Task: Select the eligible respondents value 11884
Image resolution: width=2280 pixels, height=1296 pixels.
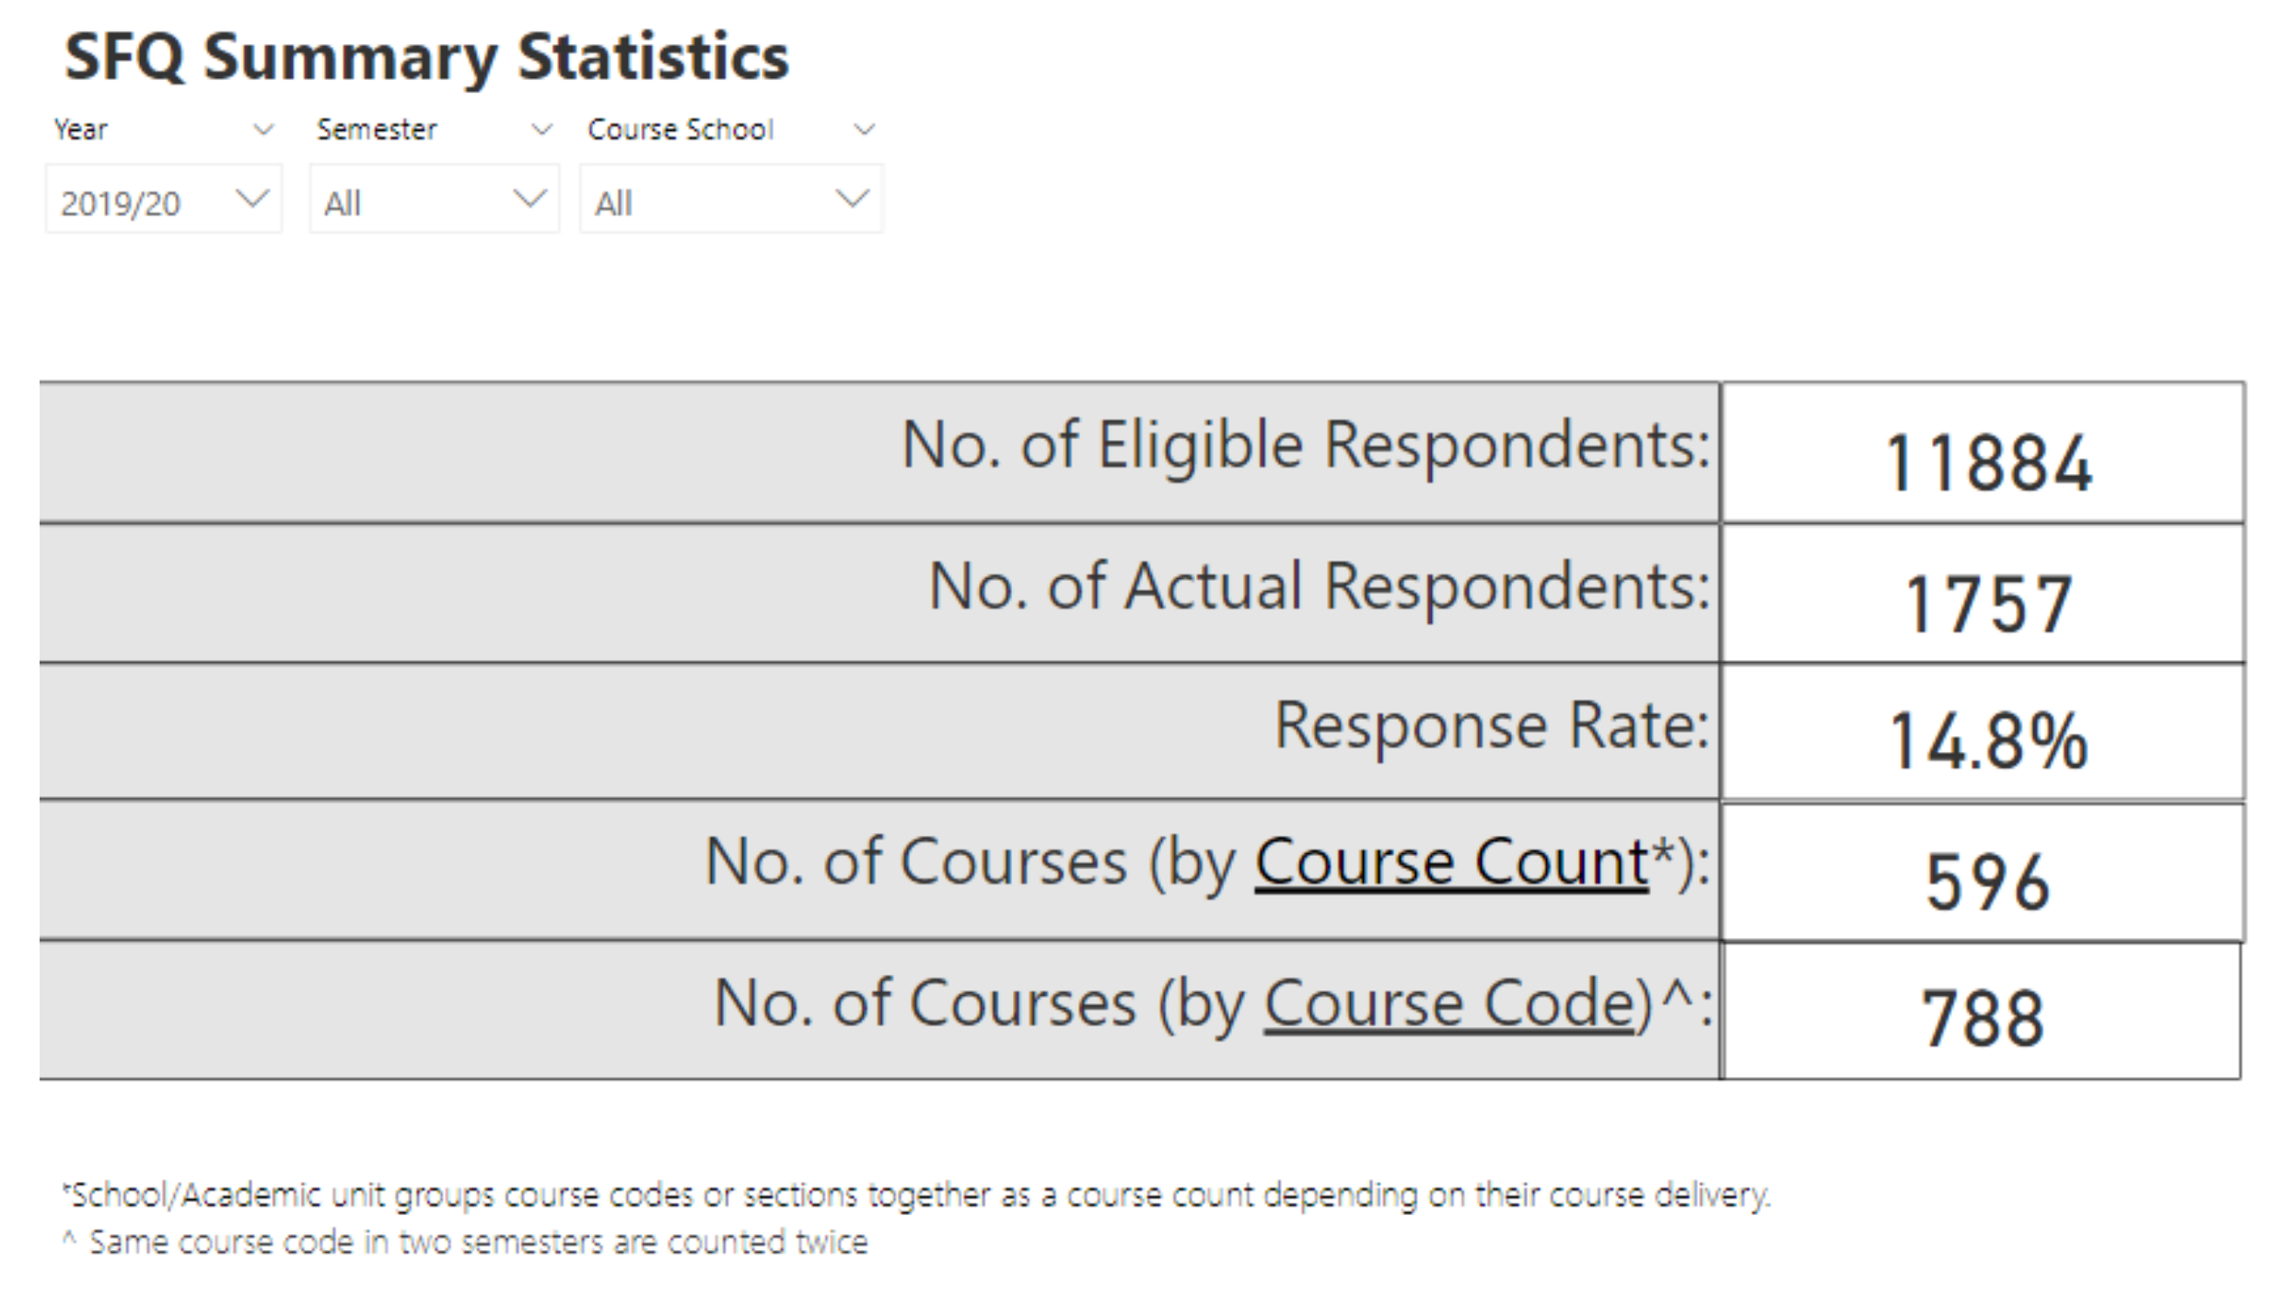Action: (x=1987, y=463)
